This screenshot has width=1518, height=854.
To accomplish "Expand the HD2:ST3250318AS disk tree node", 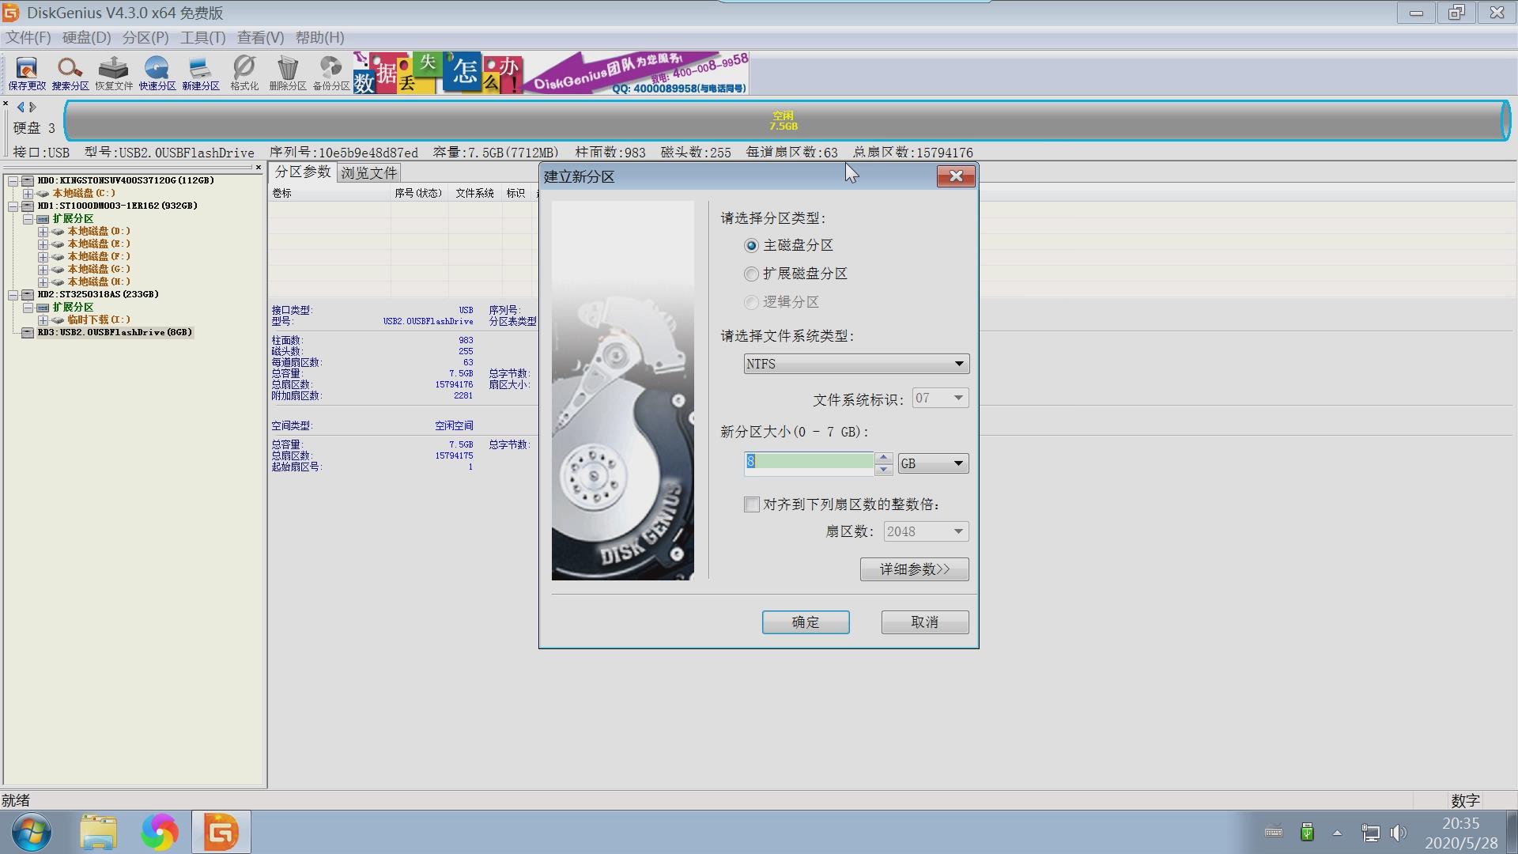I will point(13,294).
